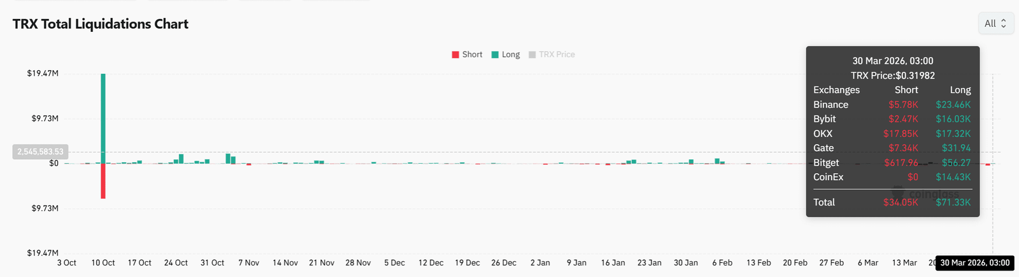Click the gray TRX Price legend square

532,55
